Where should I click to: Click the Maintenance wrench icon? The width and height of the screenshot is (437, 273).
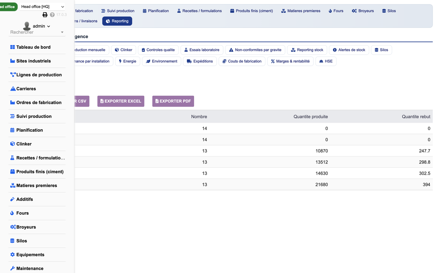click(12, 268)
